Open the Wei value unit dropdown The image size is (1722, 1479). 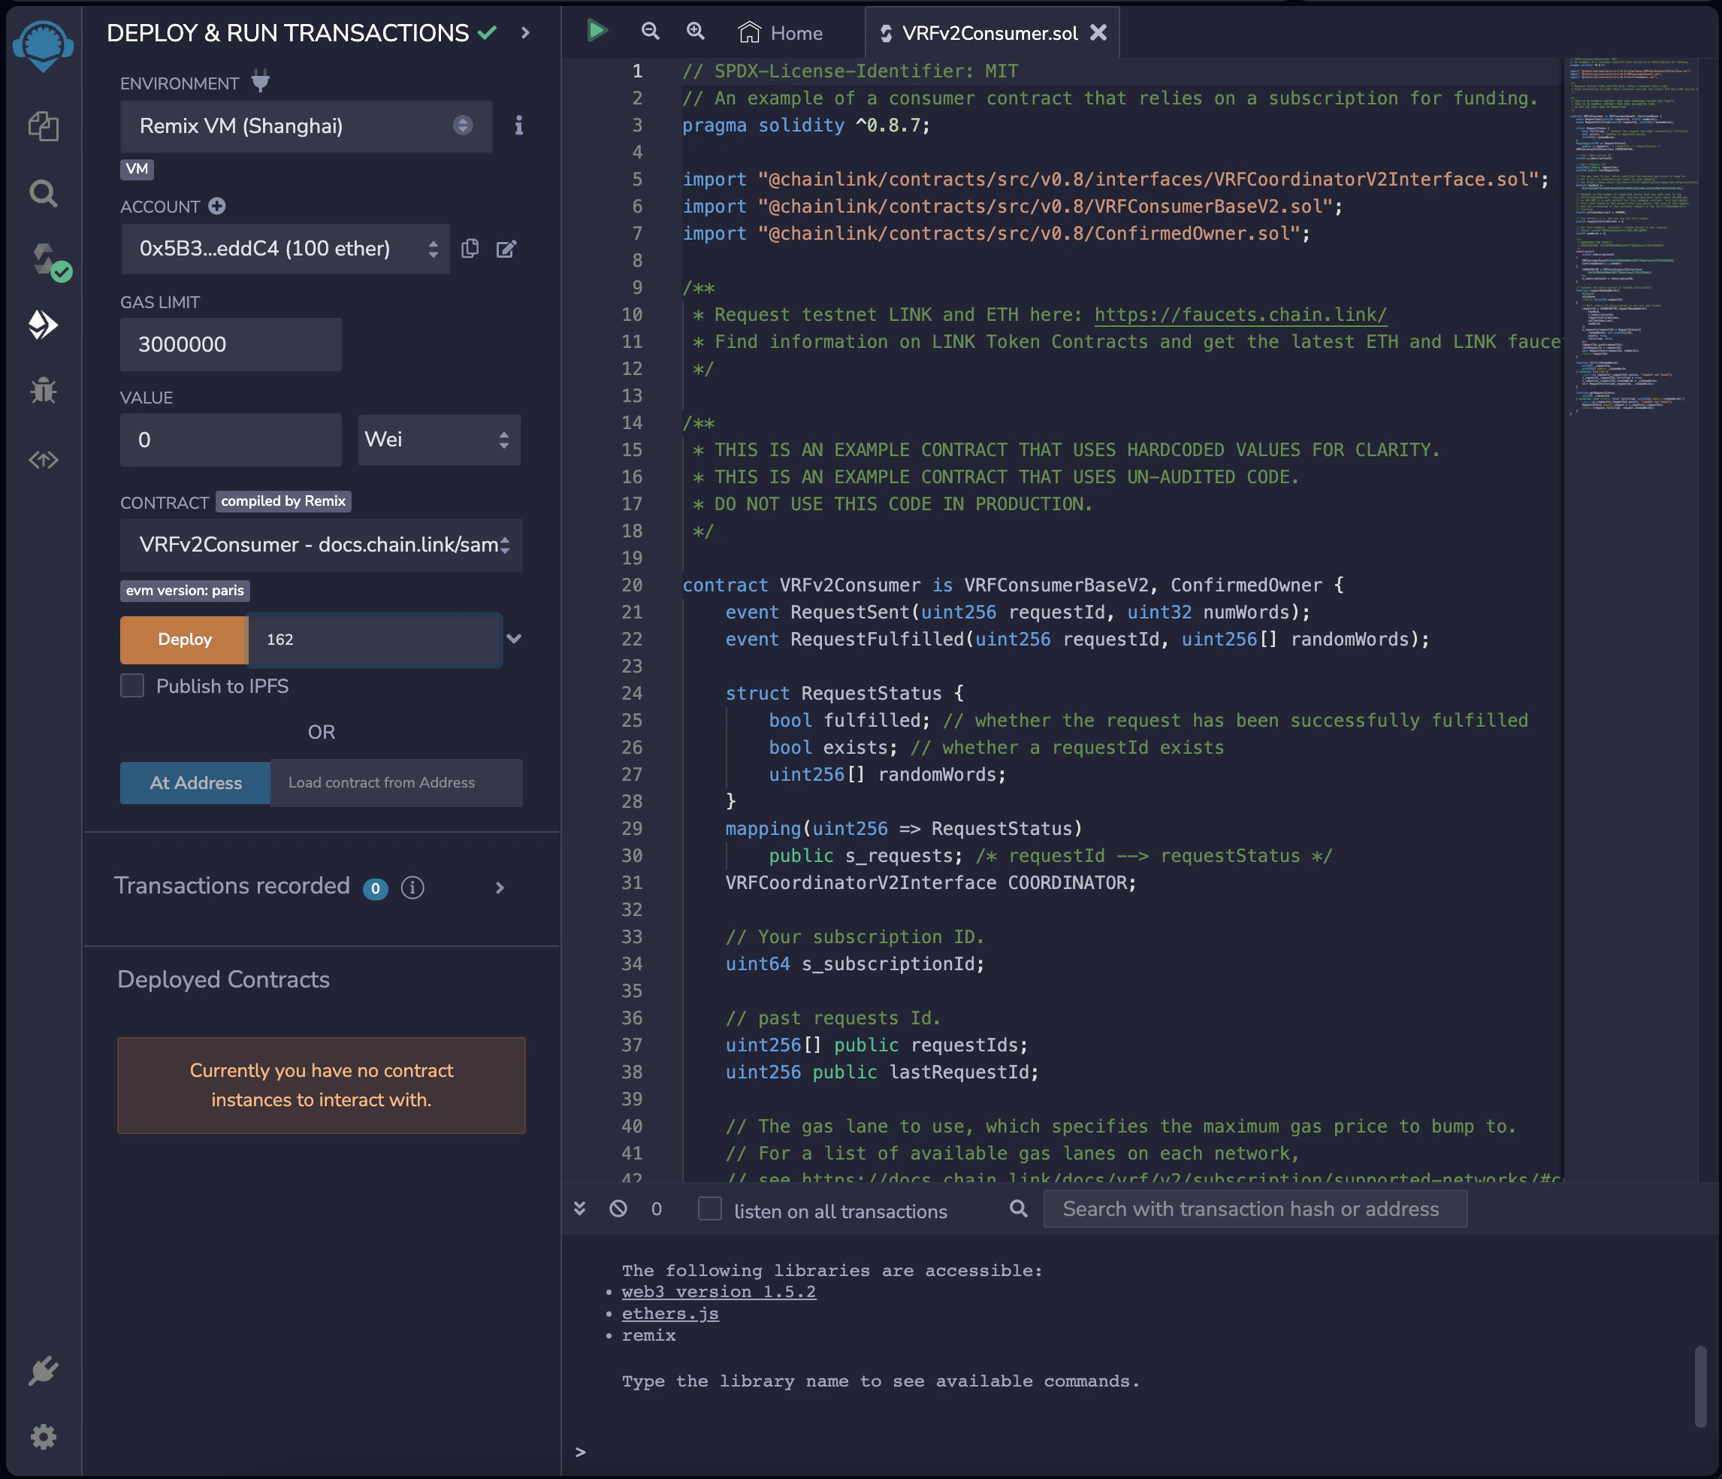pyautogui.click(x=439, y=440)
